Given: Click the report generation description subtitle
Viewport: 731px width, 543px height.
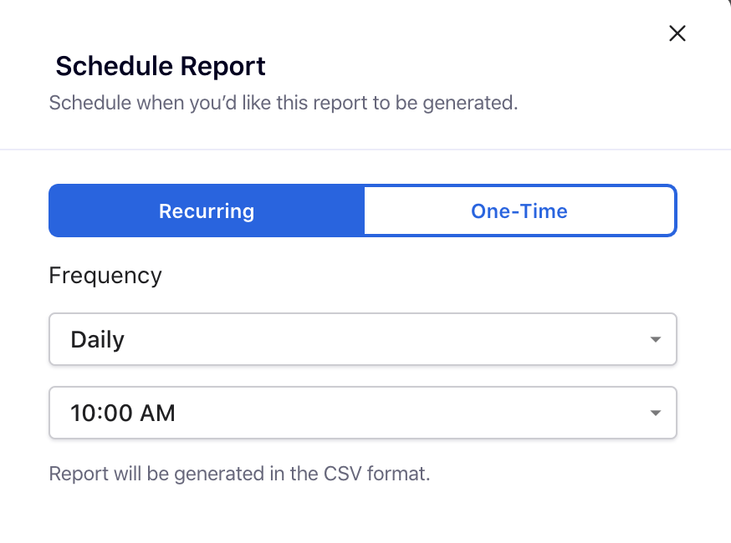Looking at the screenshot, I should pos(284,104).
